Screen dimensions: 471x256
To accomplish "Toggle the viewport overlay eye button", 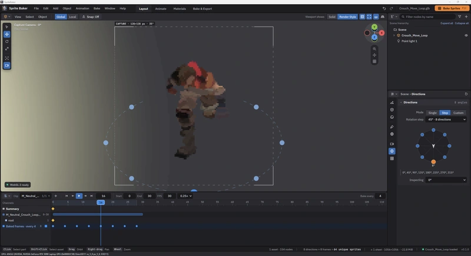I will (376, 17).
